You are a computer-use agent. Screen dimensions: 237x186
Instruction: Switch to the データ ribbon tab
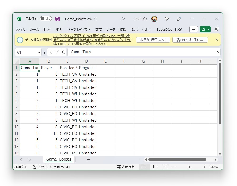pyautogui.click(x=111, y=29)
